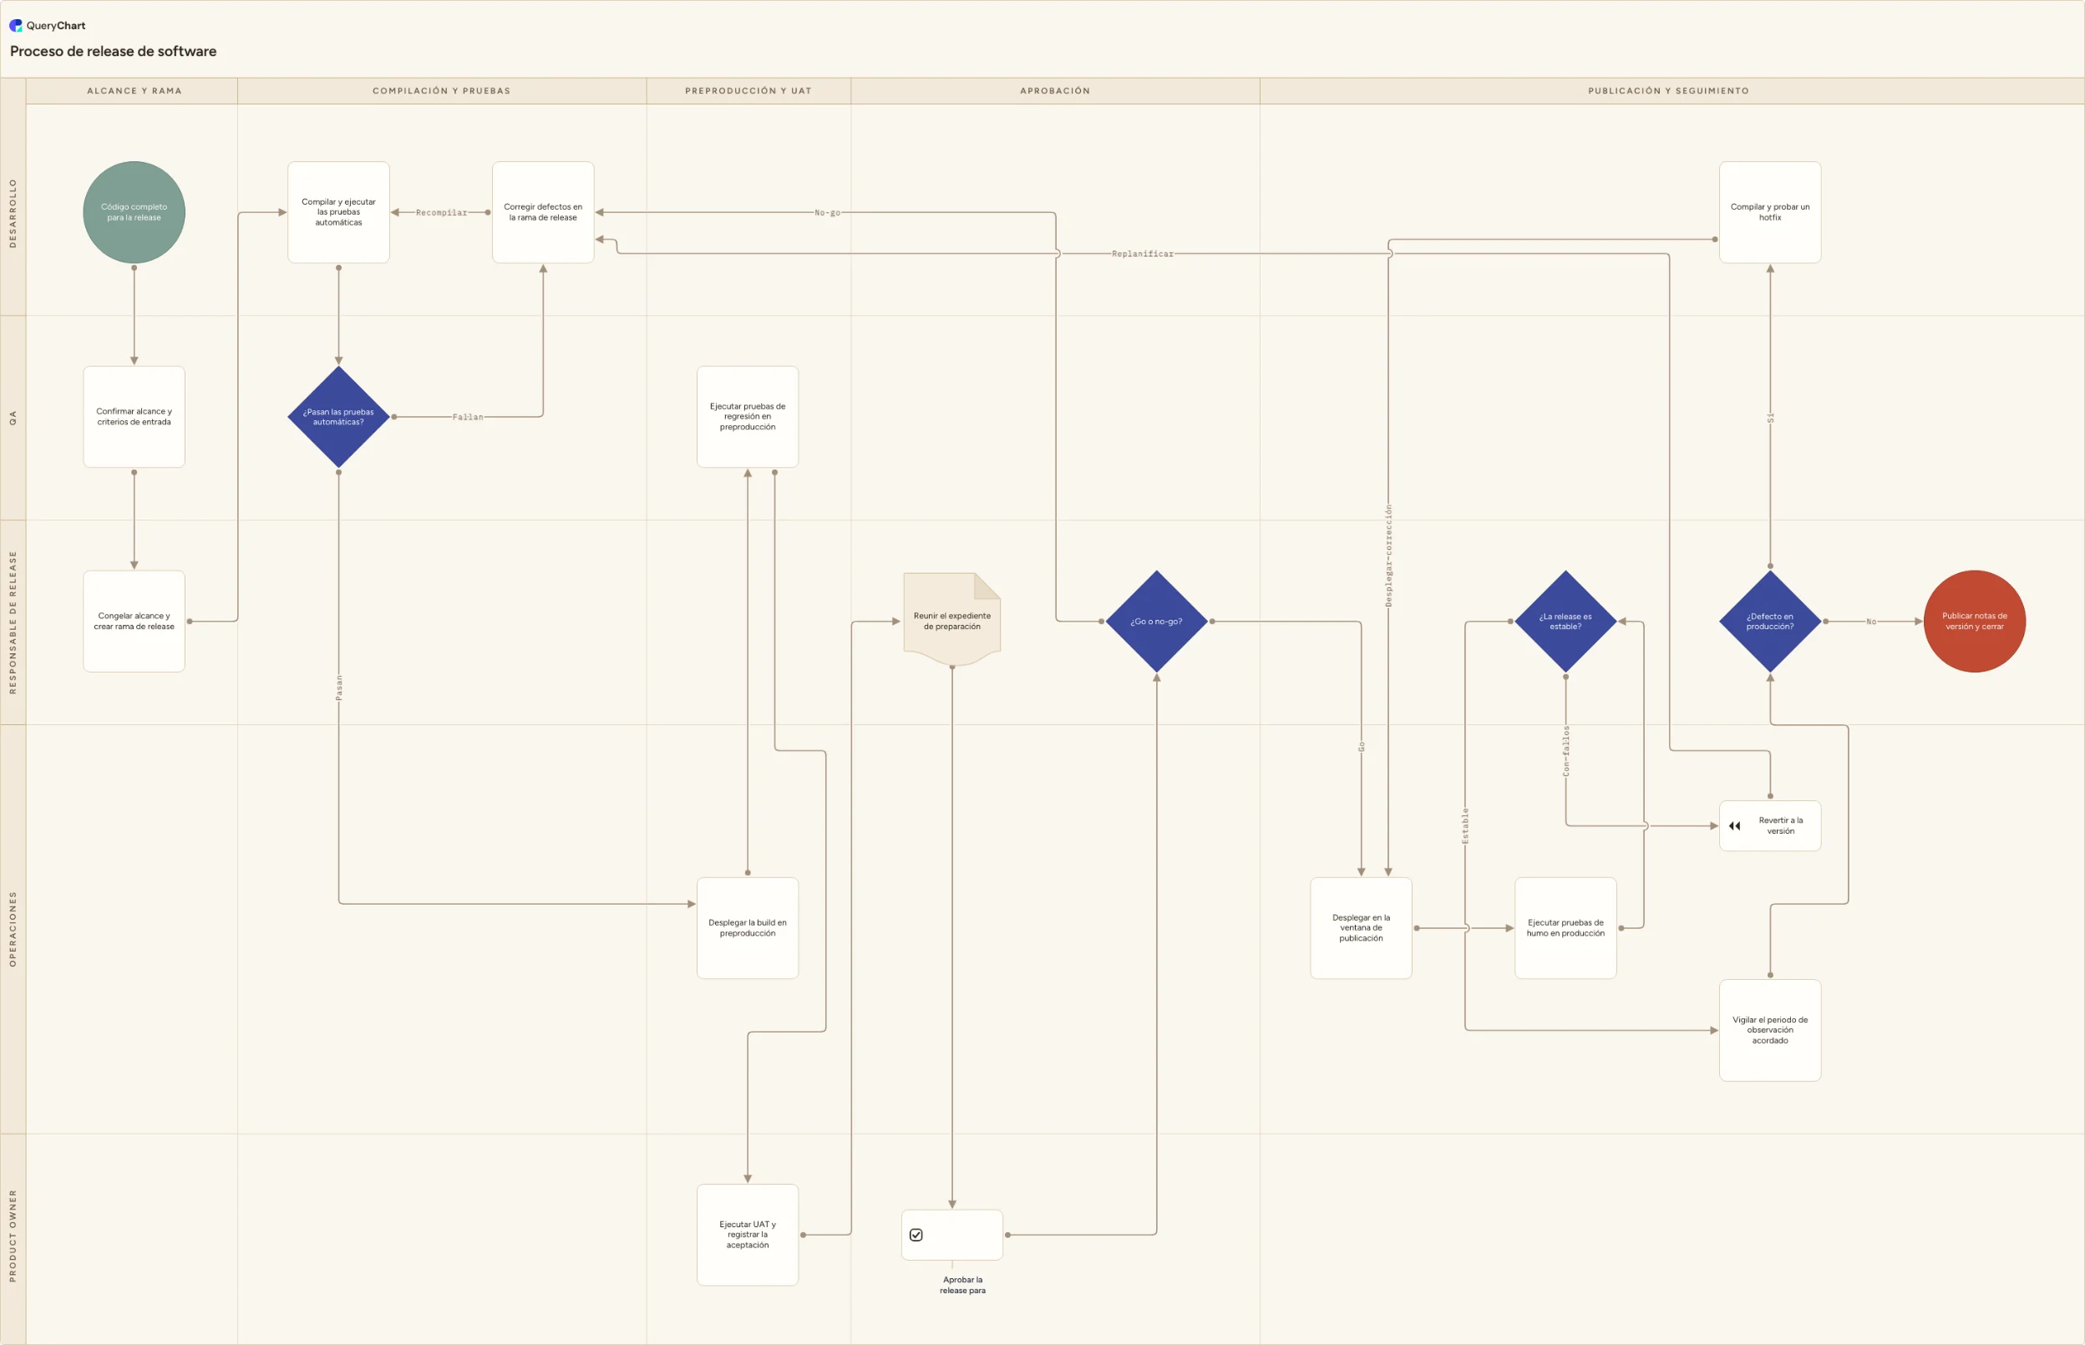The width and height of the screenshot is (2085, 1345).
Task: Click the 'No-go' edge label
Action: click(827, 212)
